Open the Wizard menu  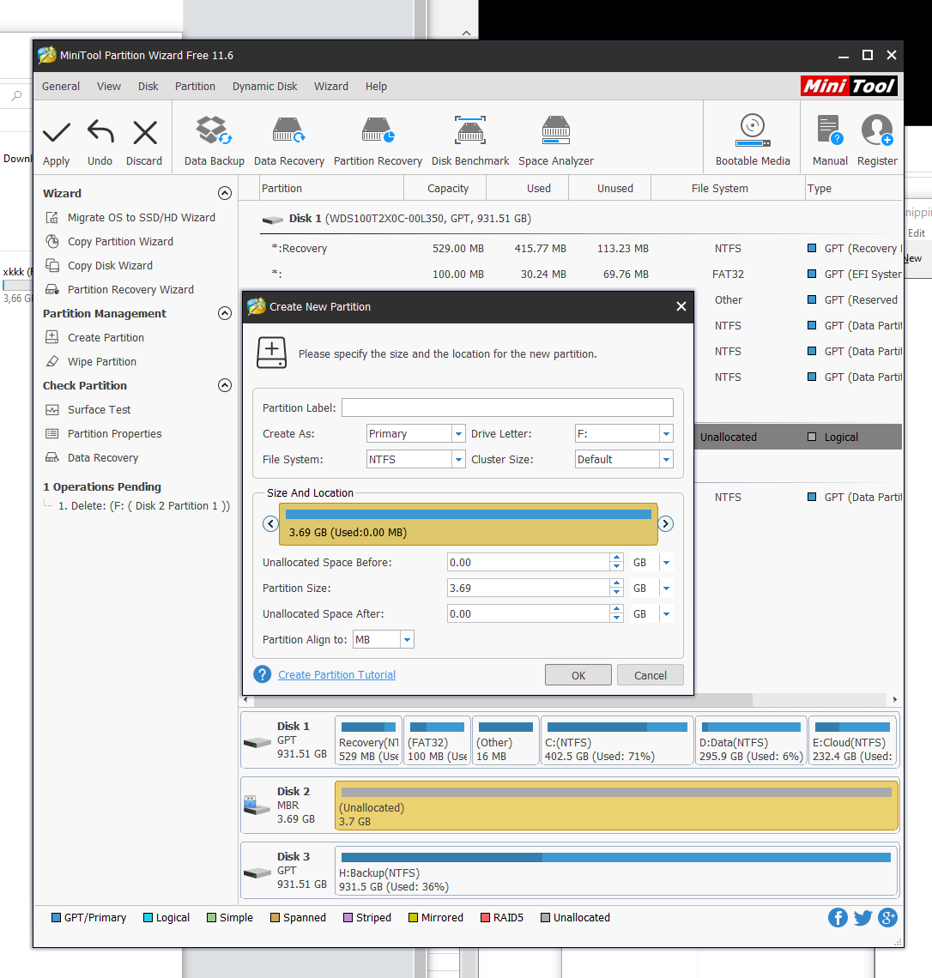330,86
